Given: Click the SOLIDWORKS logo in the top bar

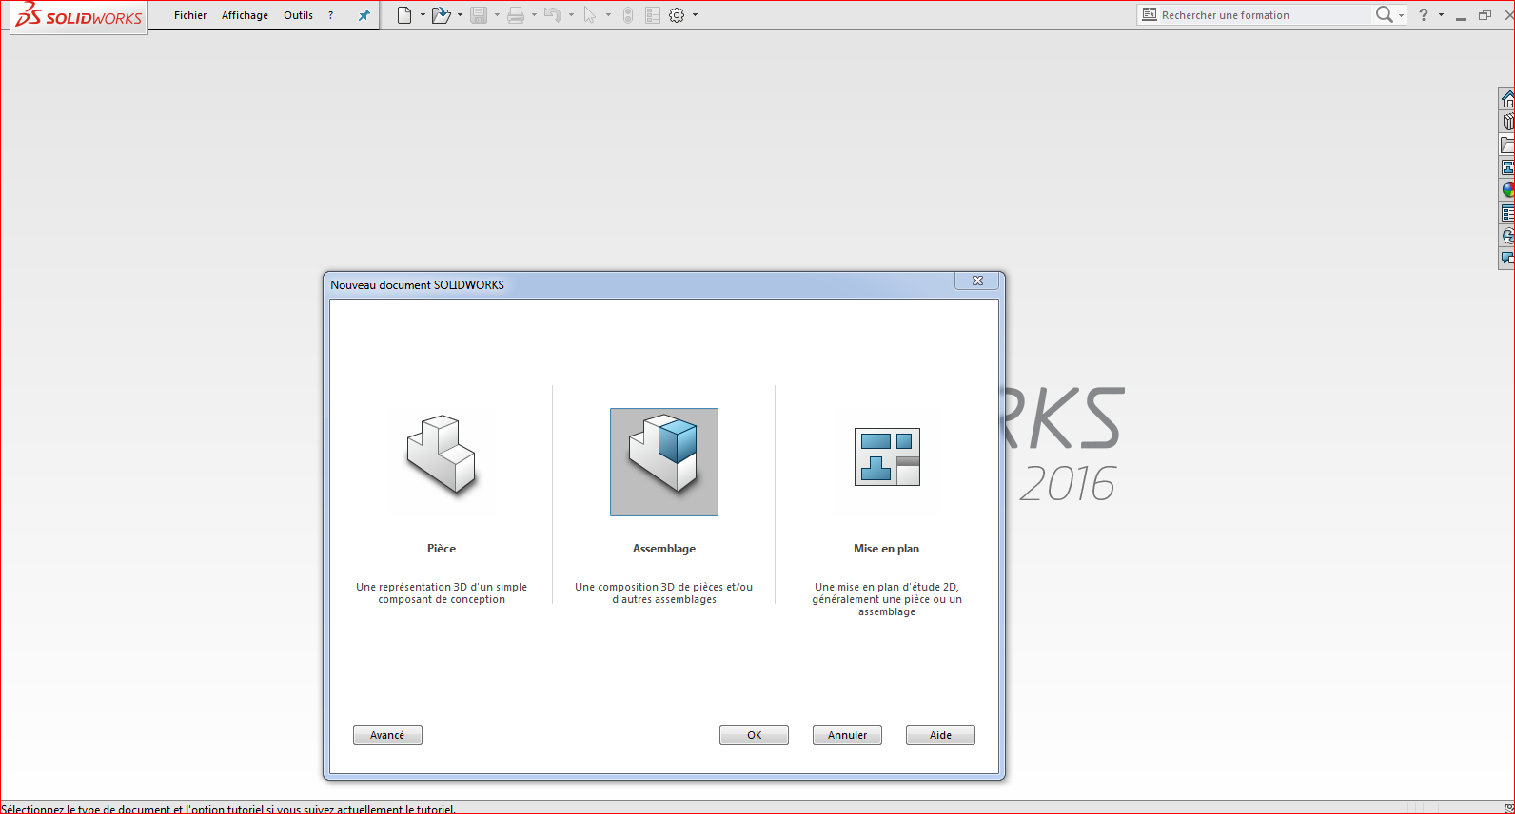Looking at the screenshot, I should point(78,16).
